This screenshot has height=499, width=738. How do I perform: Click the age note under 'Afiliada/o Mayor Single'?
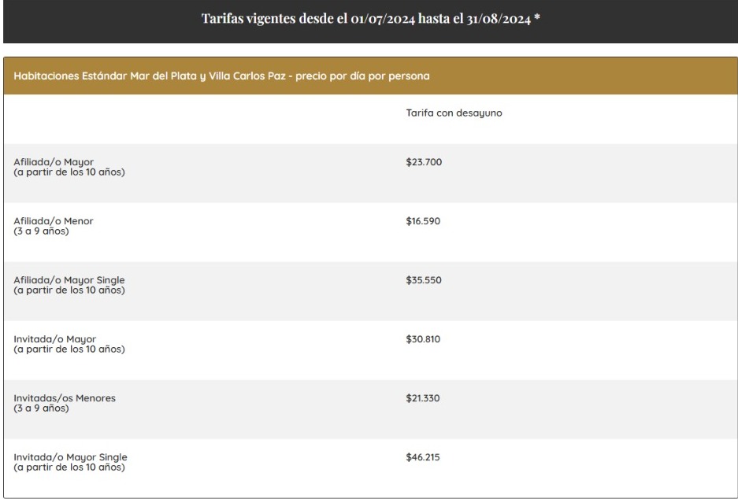pos(69,290)
